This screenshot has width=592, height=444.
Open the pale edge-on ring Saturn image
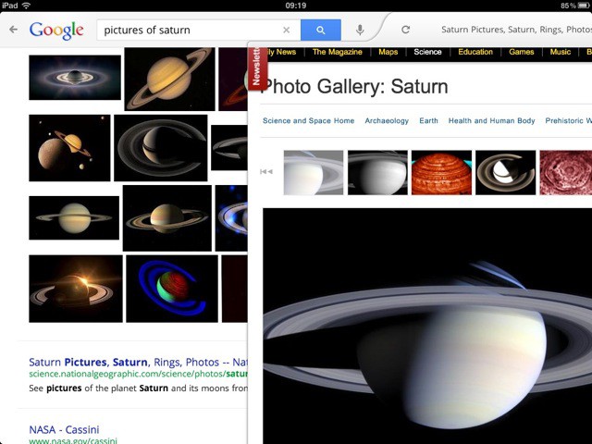[74, 218]
